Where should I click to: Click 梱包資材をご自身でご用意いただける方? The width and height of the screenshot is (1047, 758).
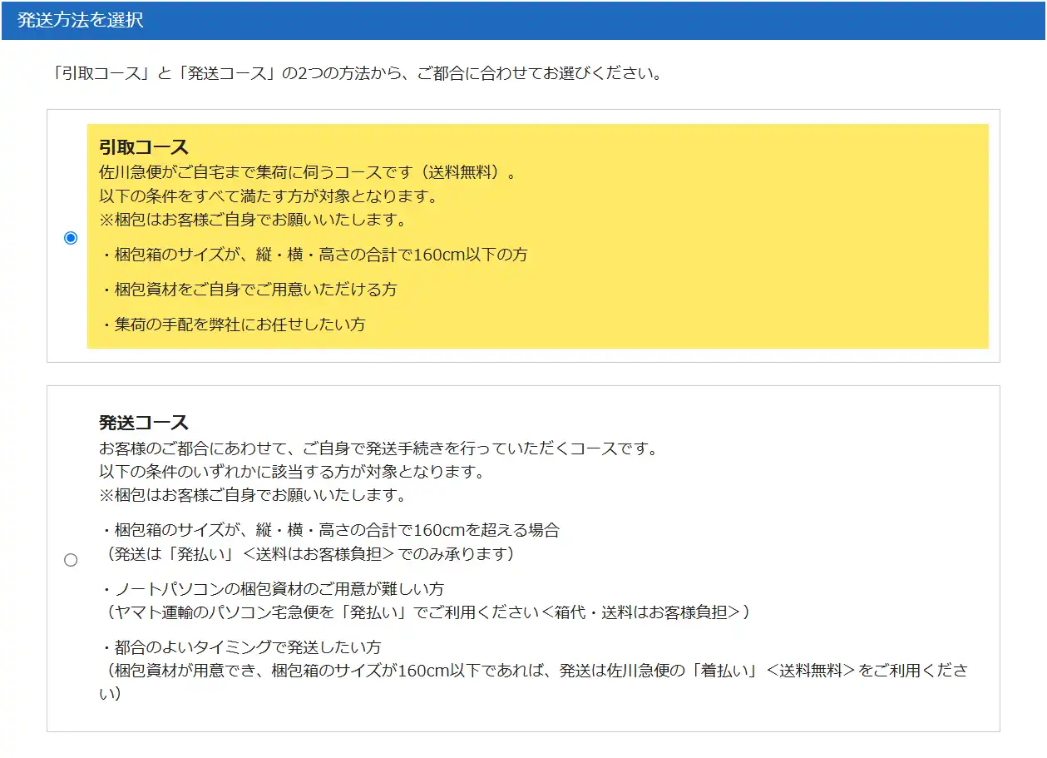tap(249, 290)
